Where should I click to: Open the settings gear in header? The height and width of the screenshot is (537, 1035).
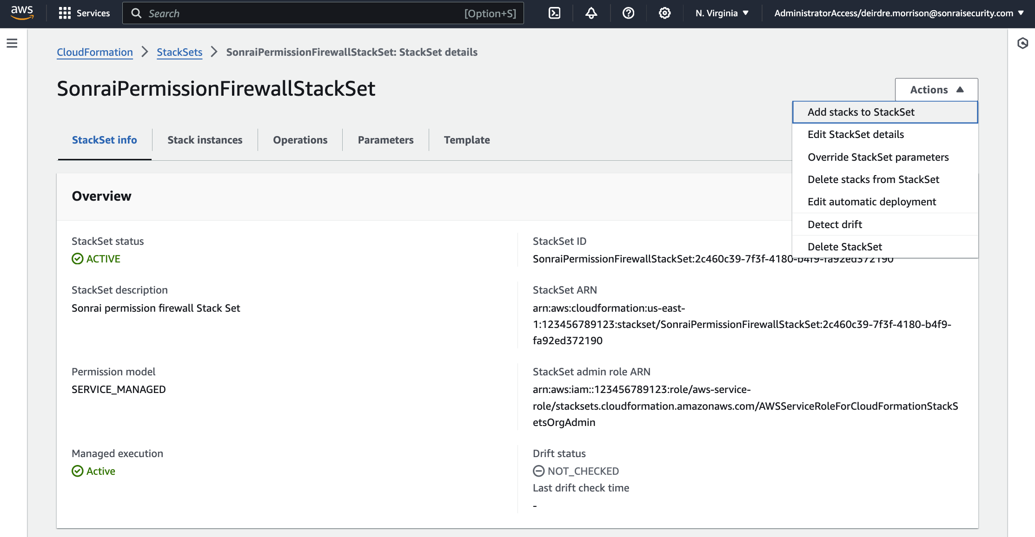click(x=665, y=13)
